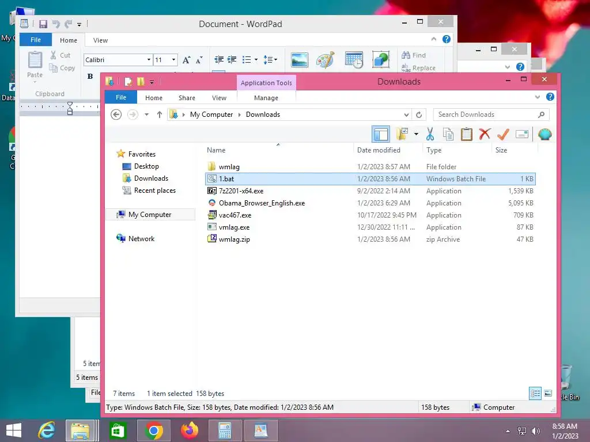Open the WordPad View tab
Image resolution: width=590 pixels, height=442 pixels.
tap(100, 40)
